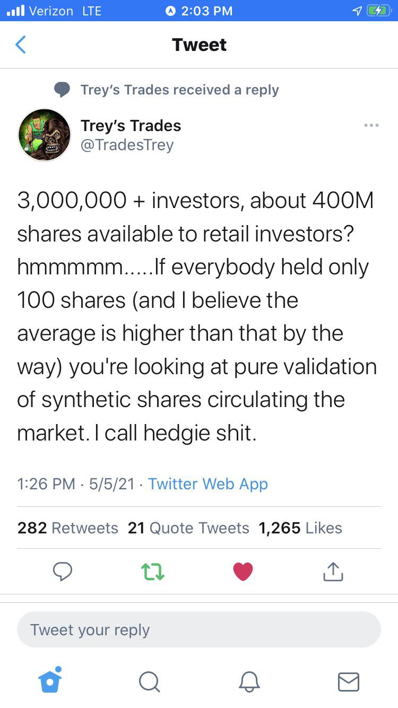Viewport: 398px width, 708px height.
Task: Open the Twitter Web App source link
Action: [207, 483]
